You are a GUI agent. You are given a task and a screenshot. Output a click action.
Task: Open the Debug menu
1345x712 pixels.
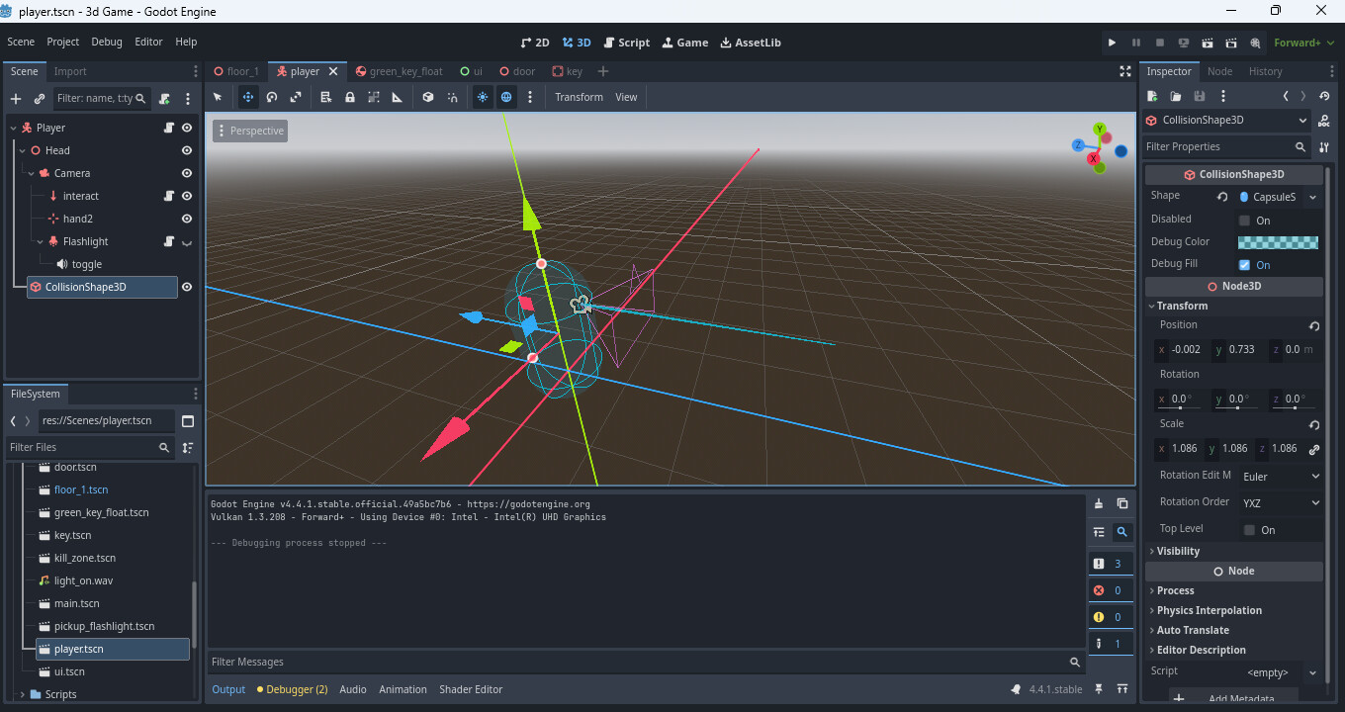pyautogui.click(x=107, y=42)
